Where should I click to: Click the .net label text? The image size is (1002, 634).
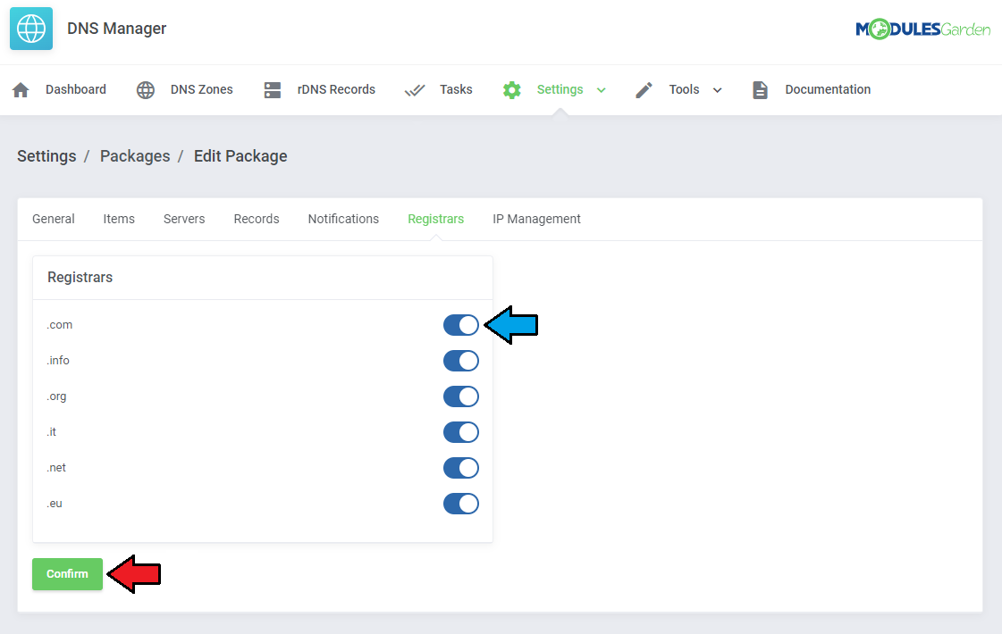click(56, 468)
